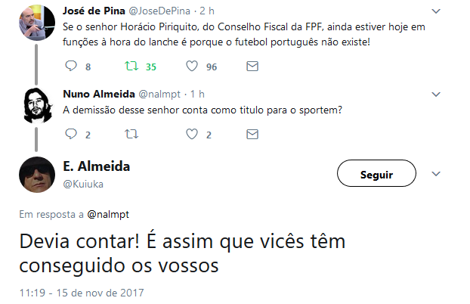Like Nuno Almeida's tweet
The height and width of the screenshot is (304, 470).
point(192,135)
